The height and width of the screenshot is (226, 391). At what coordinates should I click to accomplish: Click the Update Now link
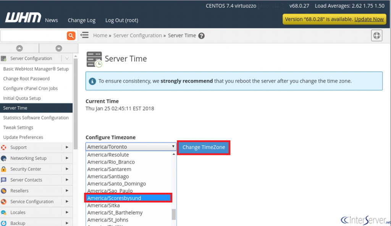[x=369, y=19]
